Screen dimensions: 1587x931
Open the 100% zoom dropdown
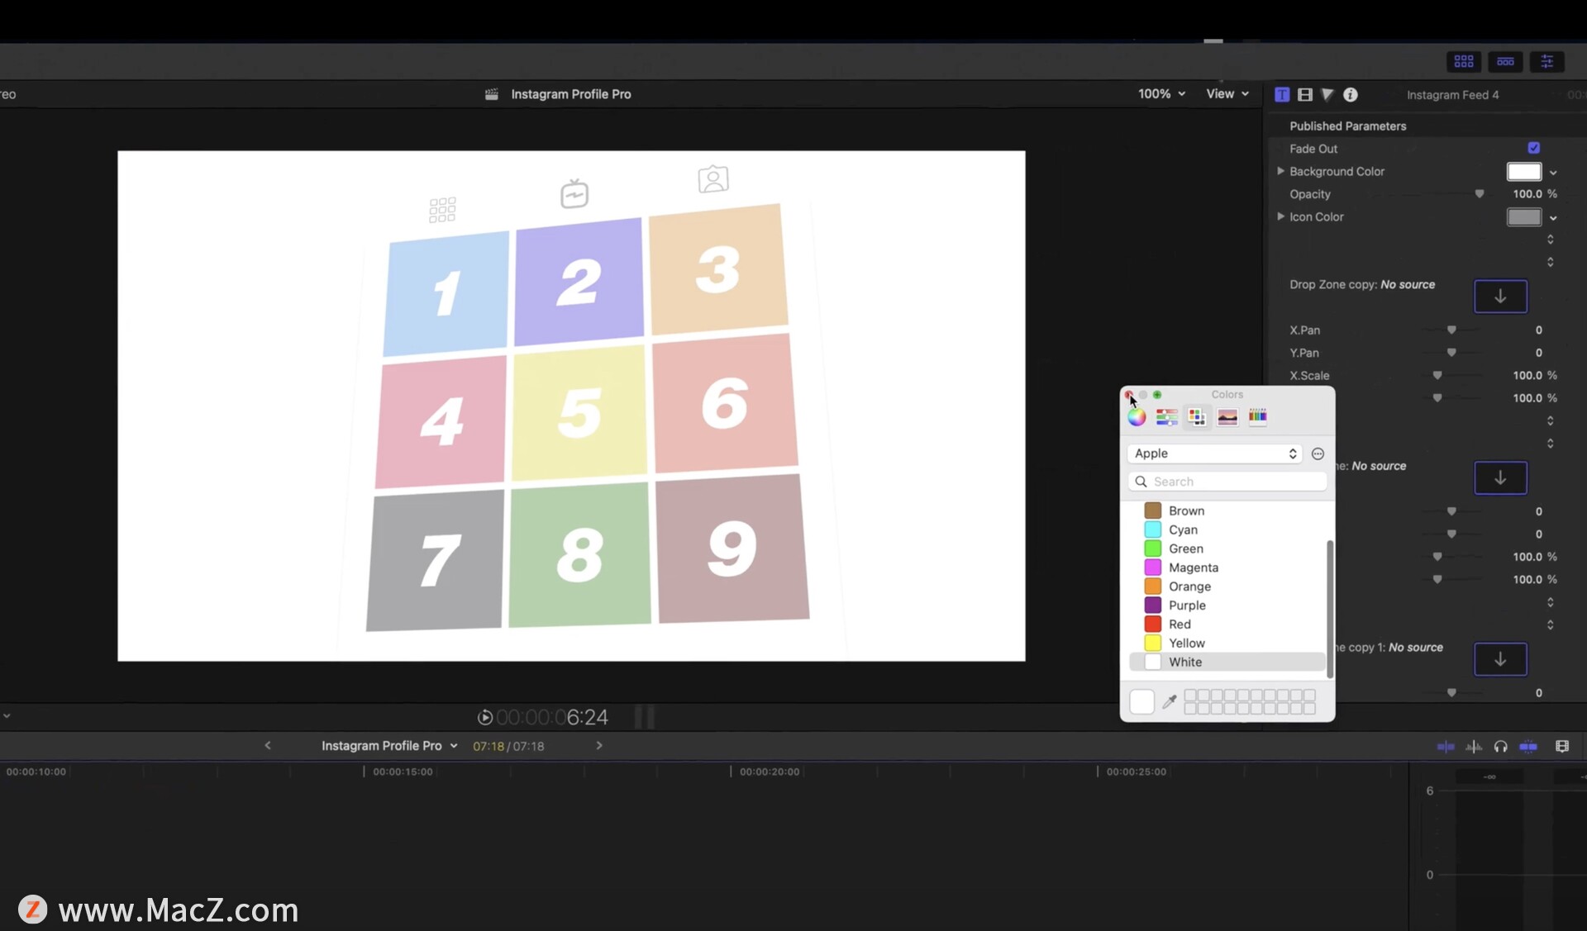(x=1161, y=94)
